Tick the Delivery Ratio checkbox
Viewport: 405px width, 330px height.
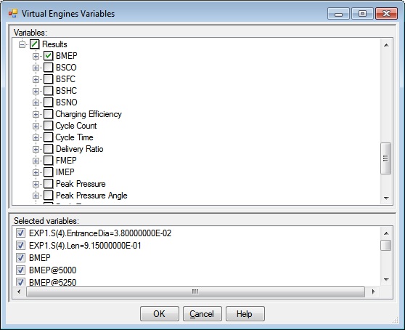49,149
